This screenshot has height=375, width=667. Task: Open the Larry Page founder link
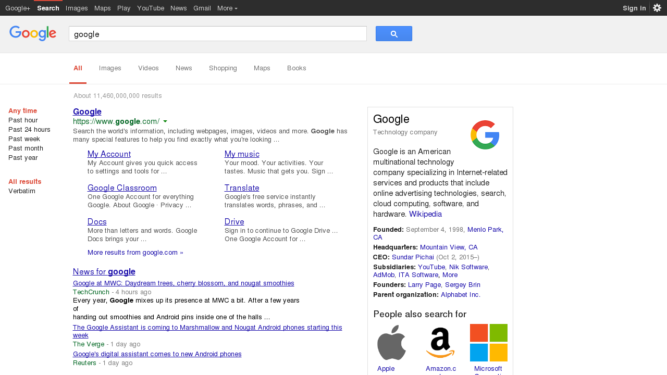(x=425, y=285)
